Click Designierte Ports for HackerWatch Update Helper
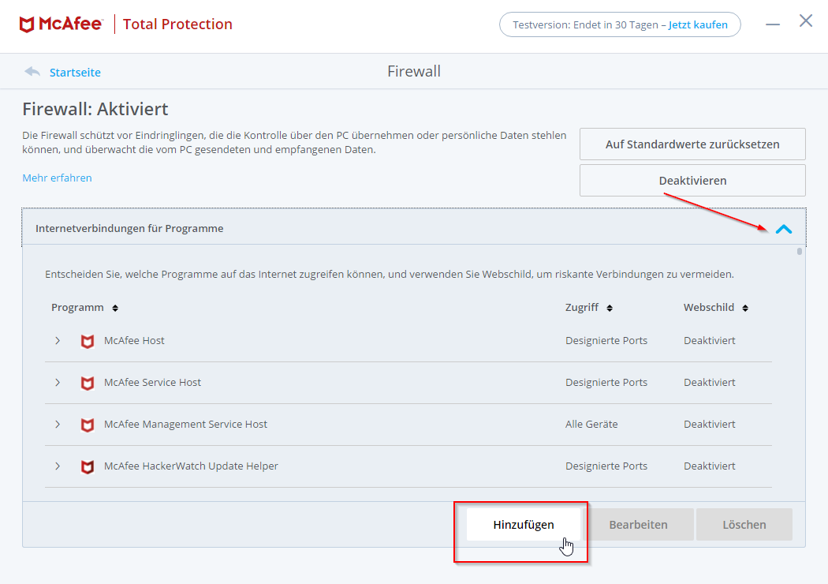The height and width of the screenshot is (584, 828). click(x=606, y=466)
